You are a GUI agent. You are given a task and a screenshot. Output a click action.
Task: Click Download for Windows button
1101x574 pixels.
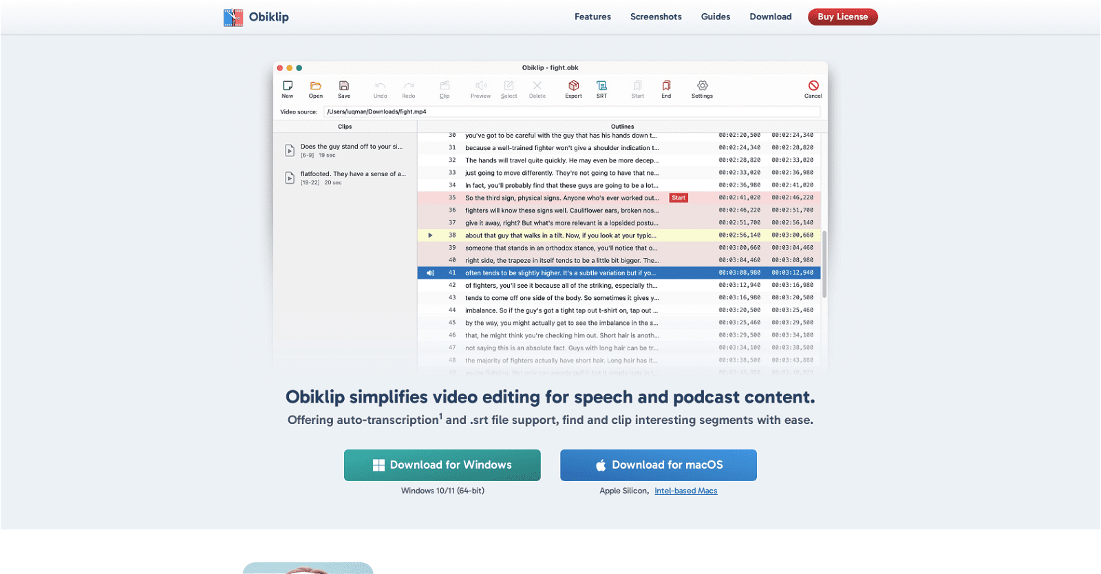[x=442, y=465]
